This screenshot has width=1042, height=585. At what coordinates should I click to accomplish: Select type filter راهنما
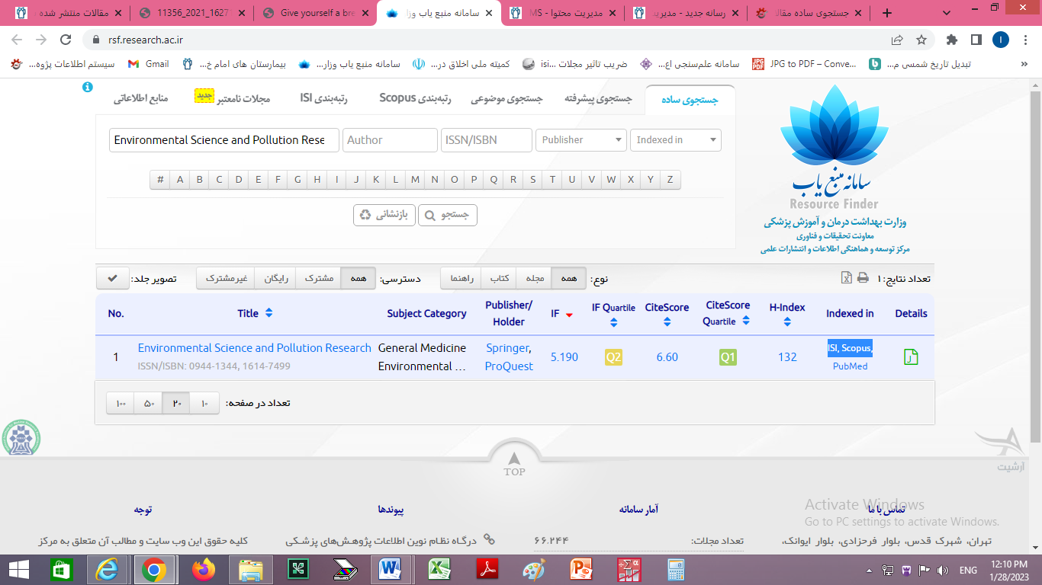[462, 279]
